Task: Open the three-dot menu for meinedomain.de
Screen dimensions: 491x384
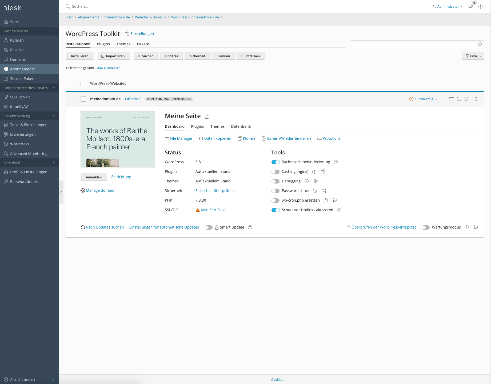Action: tap(476, 99)
